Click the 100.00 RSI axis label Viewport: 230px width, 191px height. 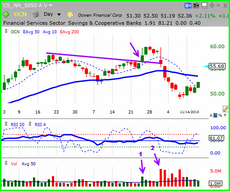pyautogui.click(x=218, y=128)
